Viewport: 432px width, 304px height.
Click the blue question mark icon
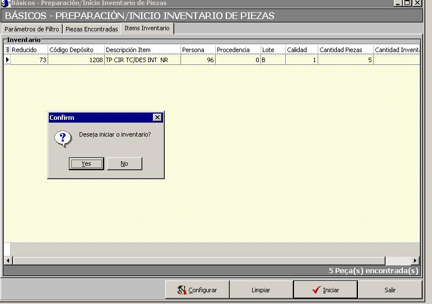(63, 138)
